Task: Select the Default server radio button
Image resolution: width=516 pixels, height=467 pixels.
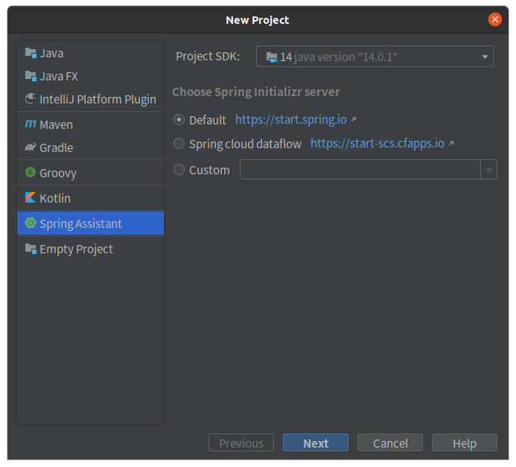Action: [179, 119]
